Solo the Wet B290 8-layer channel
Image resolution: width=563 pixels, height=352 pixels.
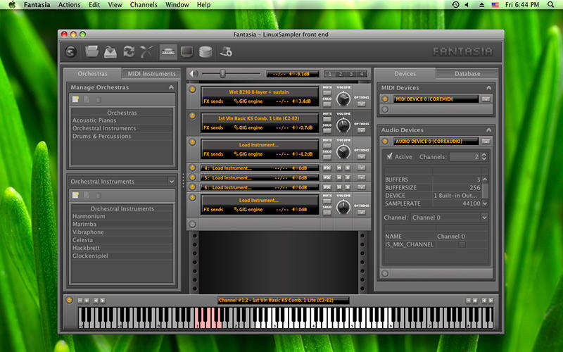327,104
